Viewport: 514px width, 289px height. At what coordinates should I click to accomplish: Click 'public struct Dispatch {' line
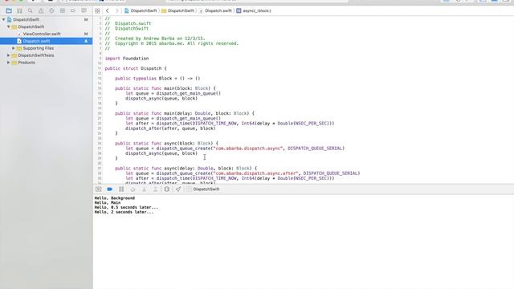tap(136, 68)
